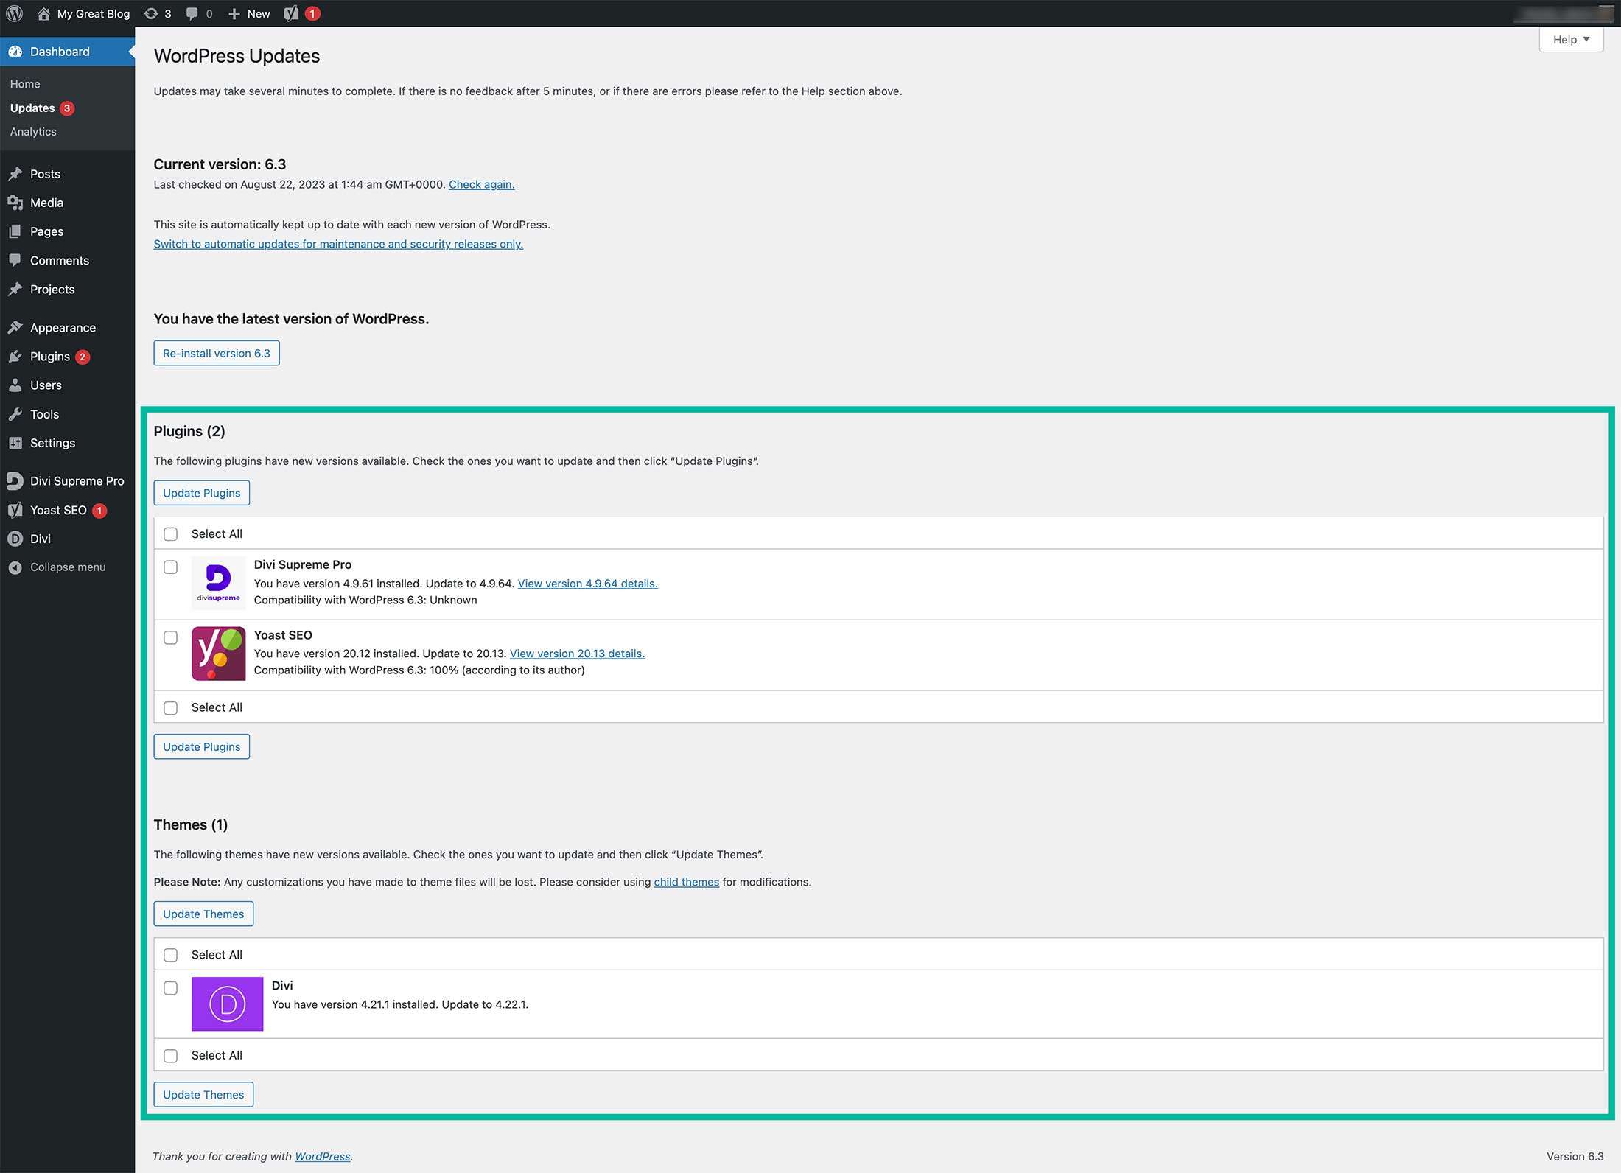Click the Divi Supreme Pro plugin logo
Image resolution: width=1621 pixels, height=1173 pixels.
pyautogui.click(x=218, y=583)
